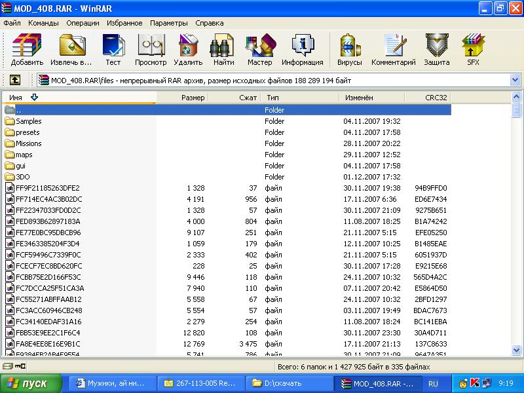Open the Справка menu

coord(210,23)
